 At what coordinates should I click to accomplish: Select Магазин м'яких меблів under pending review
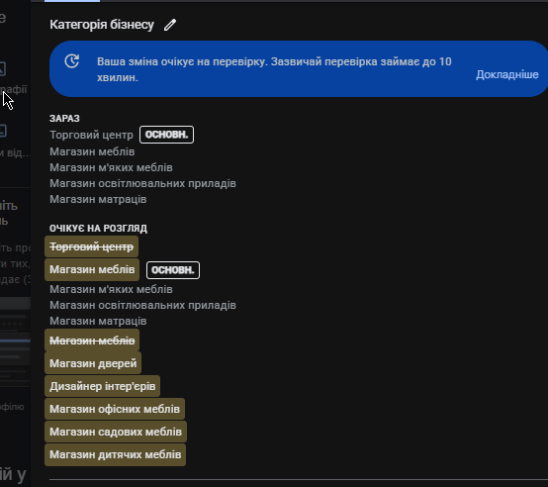click(111, 289)
